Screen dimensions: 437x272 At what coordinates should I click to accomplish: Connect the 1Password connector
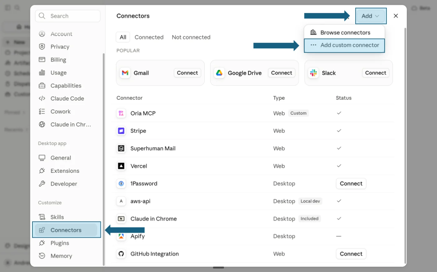click(351, 183)
